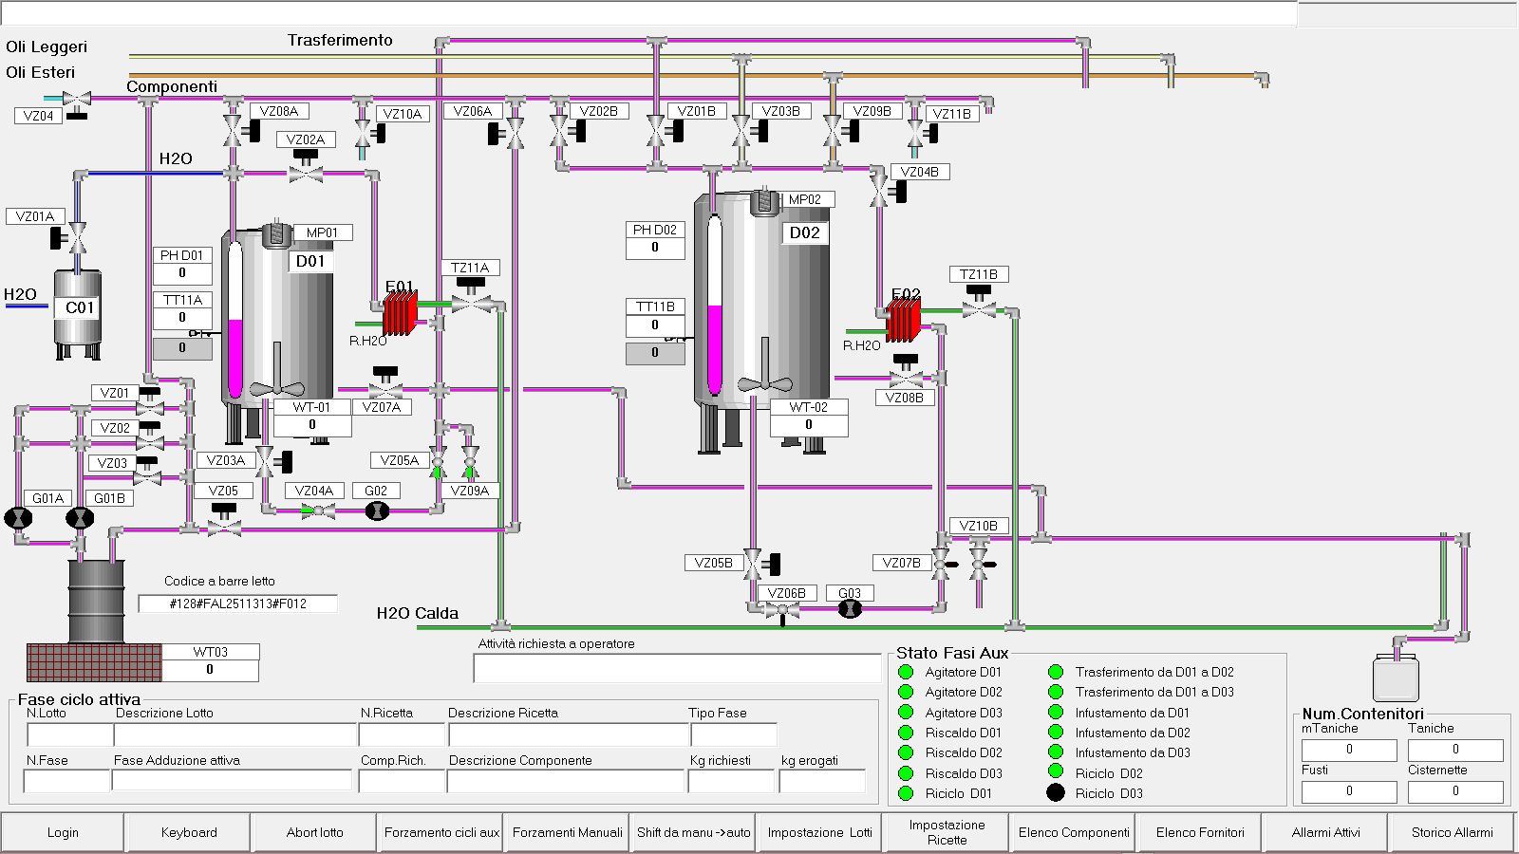Click the drum barrel on scale WT03
Image resolution: width=1519 pixels, height=854 pixels.
[96, 601]
